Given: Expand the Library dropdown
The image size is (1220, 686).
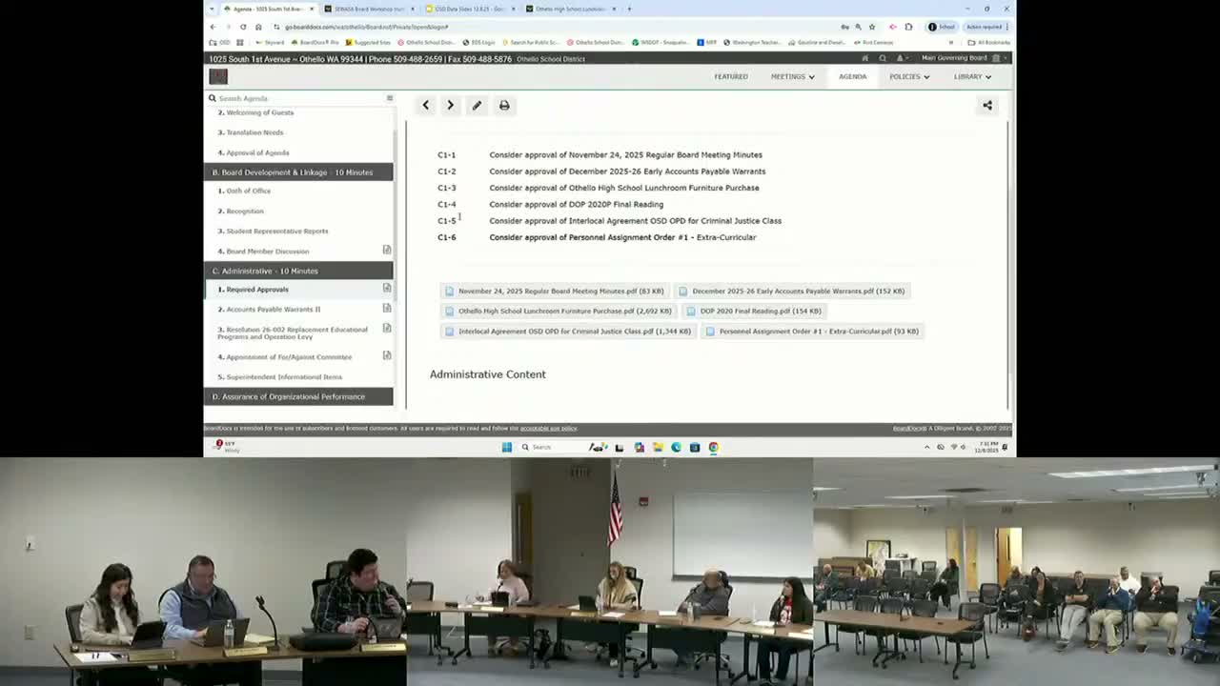Looking at the screenshot, I should click(x=971, y=76).
